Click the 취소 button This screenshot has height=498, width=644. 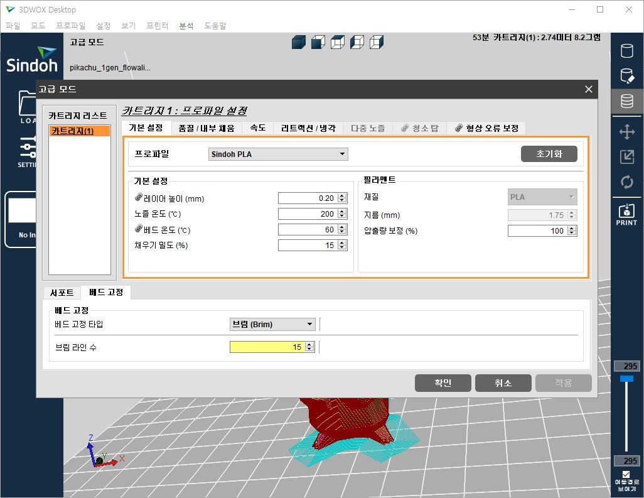[503, 383]
